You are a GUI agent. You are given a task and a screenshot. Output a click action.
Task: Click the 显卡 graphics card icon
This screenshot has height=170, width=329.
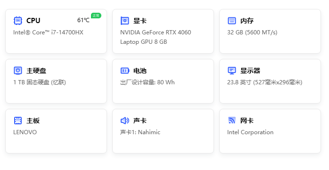point(125,21)
